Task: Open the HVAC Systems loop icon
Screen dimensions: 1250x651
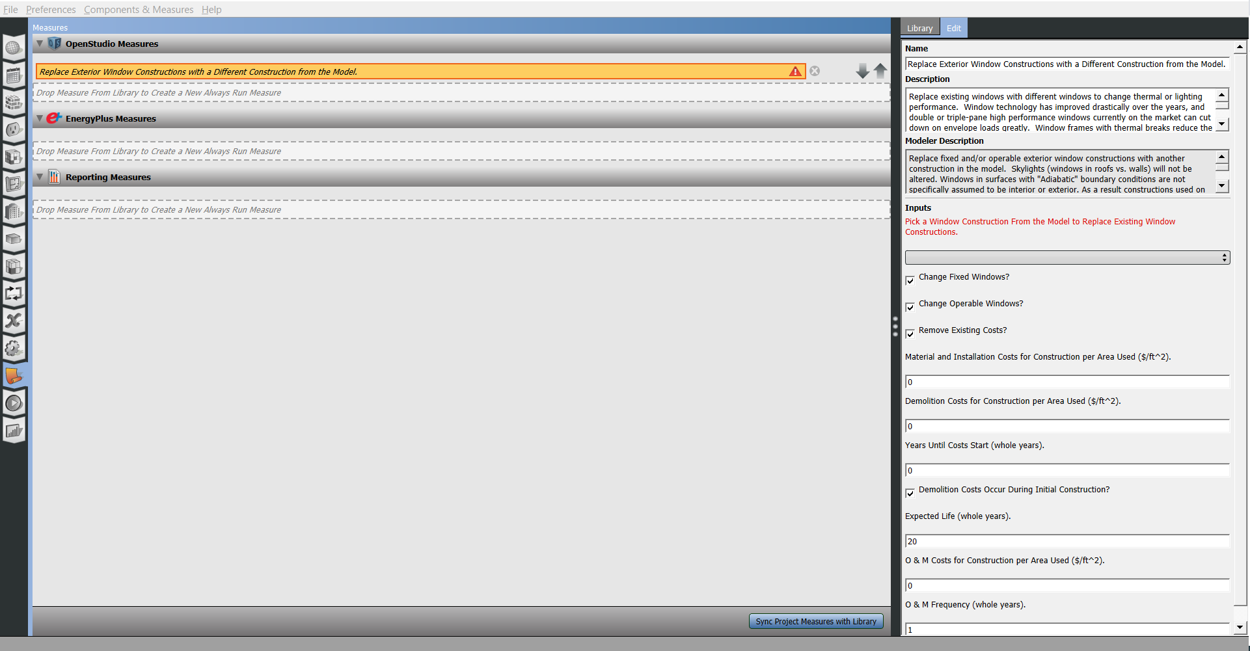Action: click(14, 293)
